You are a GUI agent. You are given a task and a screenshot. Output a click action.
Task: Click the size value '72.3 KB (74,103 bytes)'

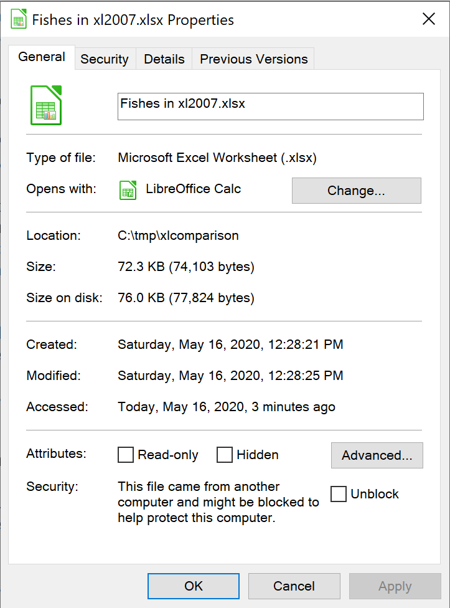click(186, 267)
